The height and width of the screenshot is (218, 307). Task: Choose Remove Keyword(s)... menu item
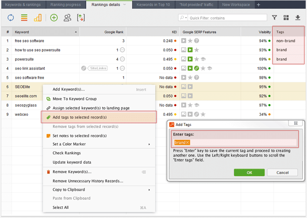99,172
